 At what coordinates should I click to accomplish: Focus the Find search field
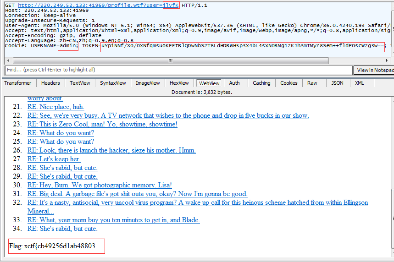pyautogui.click(x=178, y=70)
